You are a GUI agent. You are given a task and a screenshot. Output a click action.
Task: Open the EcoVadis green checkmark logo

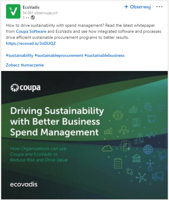tap(13, 11)
